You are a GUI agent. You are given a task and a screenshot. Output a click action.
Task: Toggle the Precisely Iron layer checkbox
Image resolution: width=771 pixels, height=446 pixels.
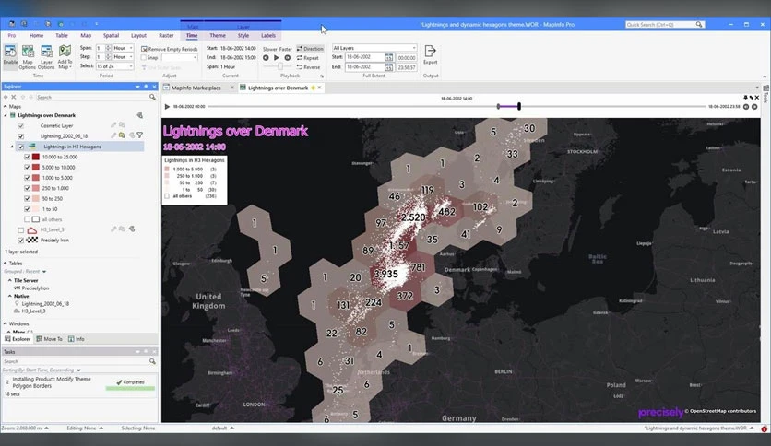click(20, 241)
